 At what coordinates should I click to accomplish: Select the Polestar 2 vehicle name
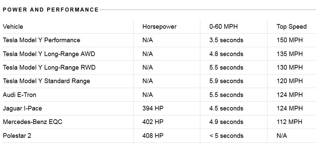[x=17, y=136]
